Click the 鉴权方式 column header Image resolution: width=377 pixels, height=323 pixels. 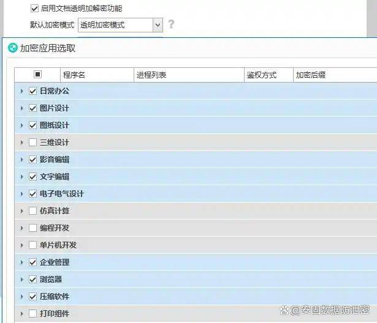click(x=262, y=75)
